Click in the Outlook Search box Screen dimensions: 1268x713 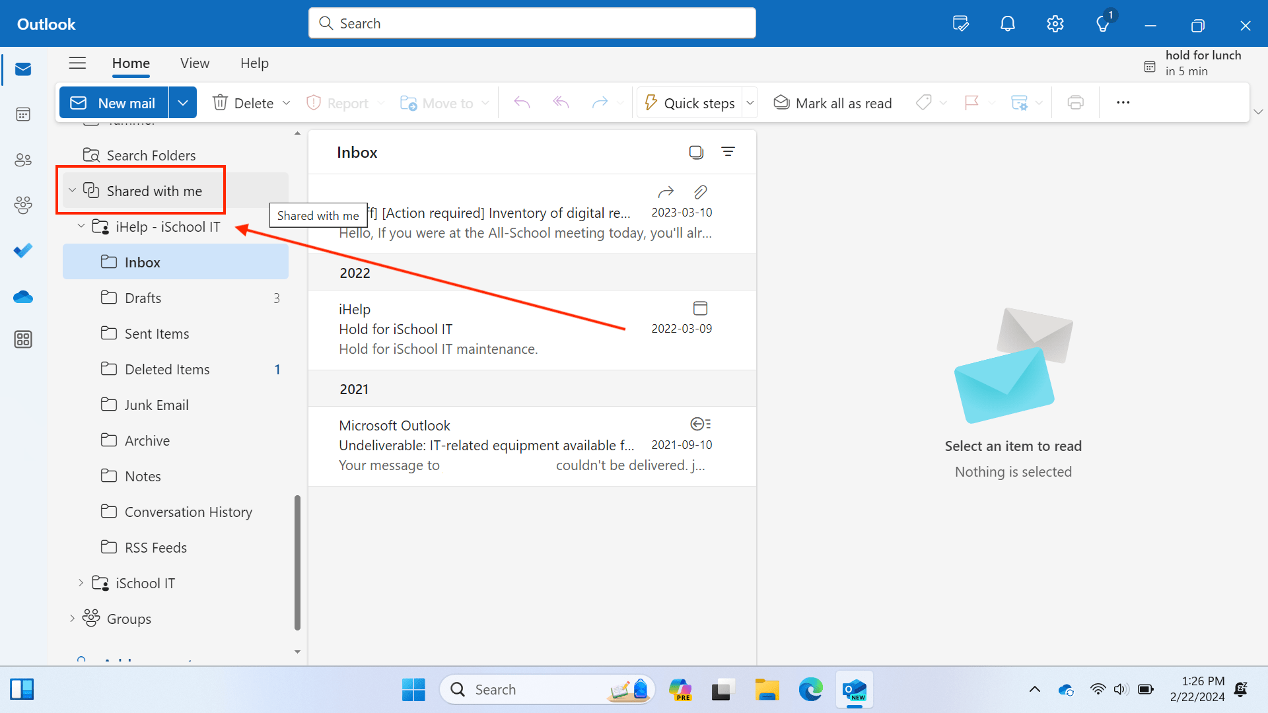point(532,24)
